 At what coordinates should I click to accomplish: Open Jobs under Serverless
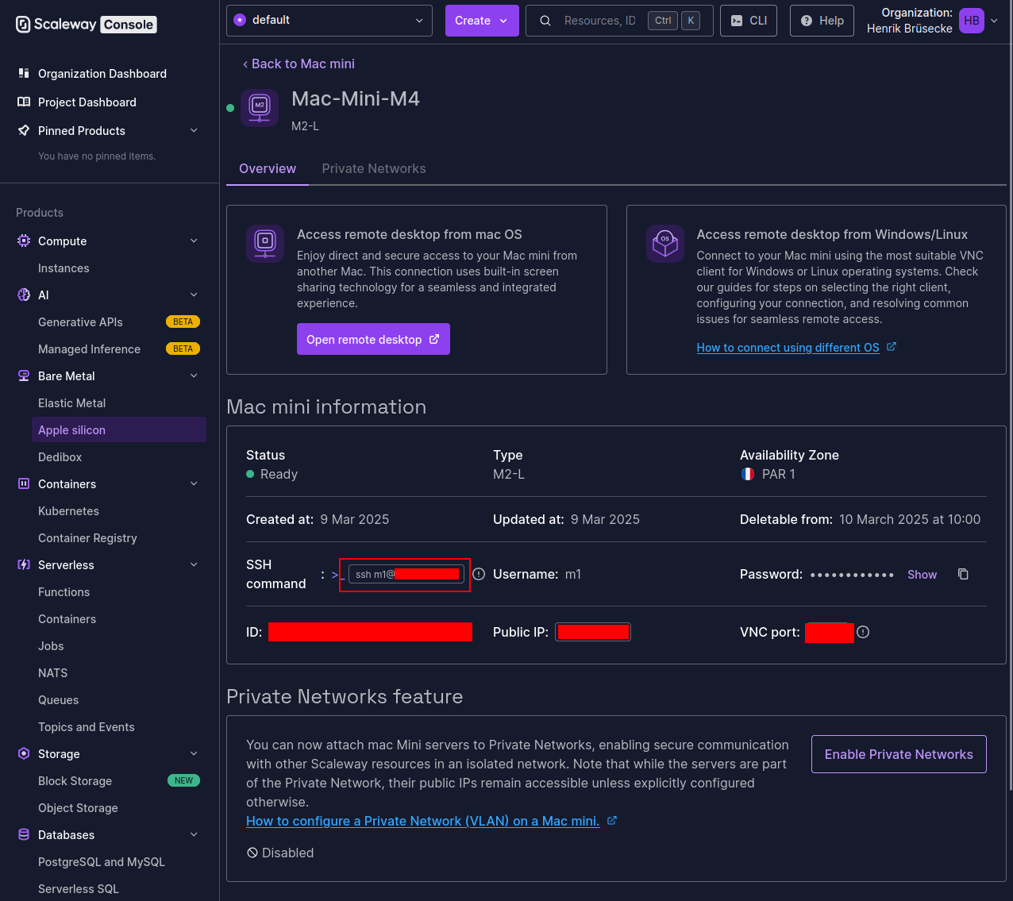click(51, 646)
